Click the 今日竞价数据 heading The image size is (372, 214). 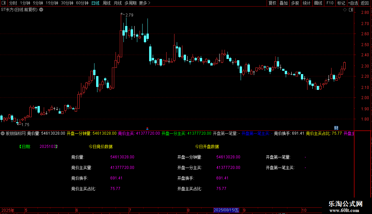(x=101, y=147)
